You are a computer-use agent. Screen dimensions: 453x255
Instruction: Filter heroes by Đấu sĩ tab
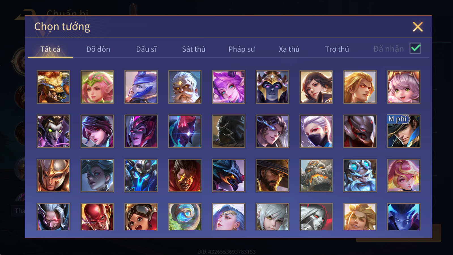[x=146, y=49]
